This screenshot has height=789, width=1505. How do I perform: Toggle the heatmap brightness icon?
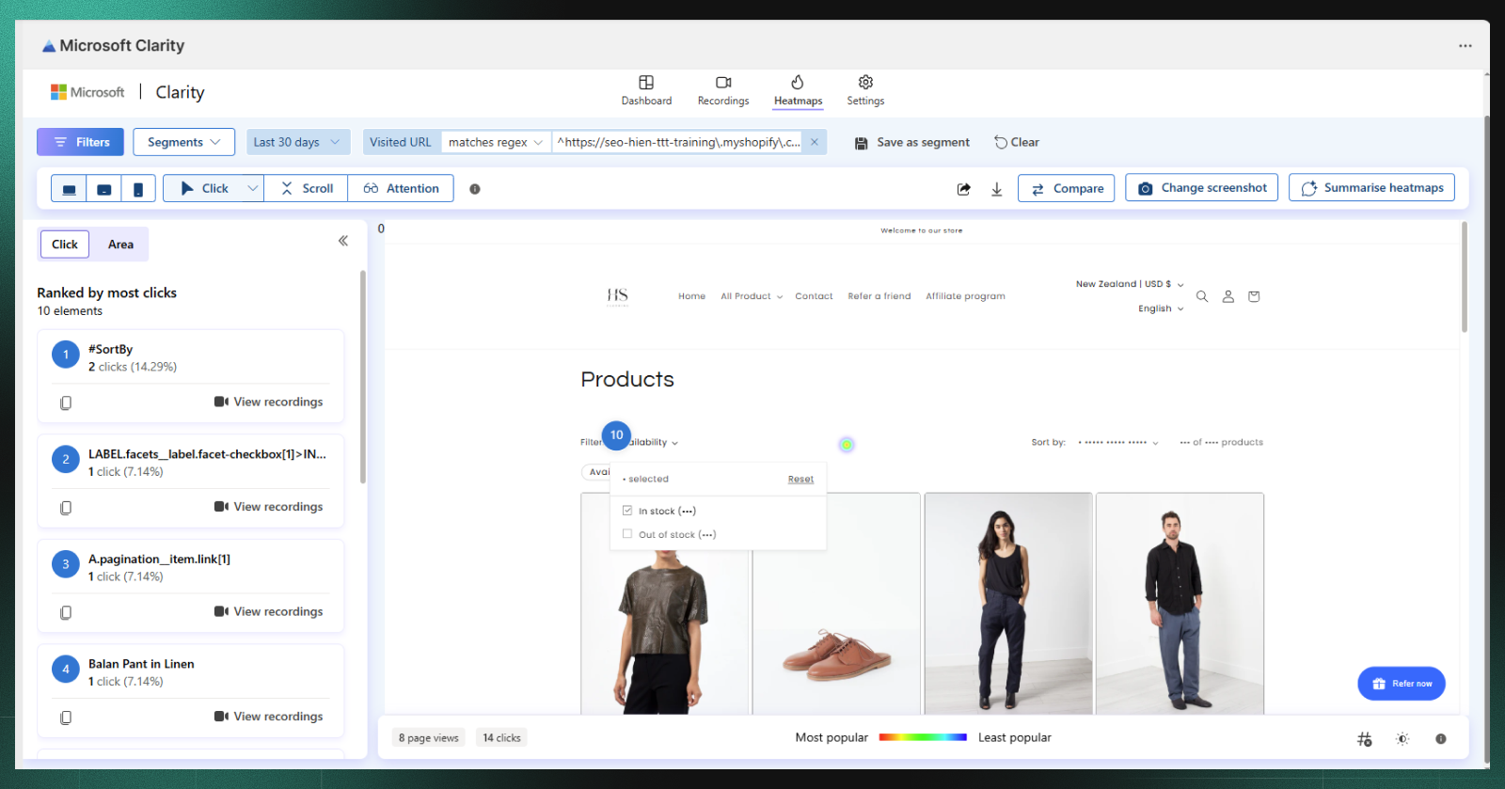click(1402, 739)
